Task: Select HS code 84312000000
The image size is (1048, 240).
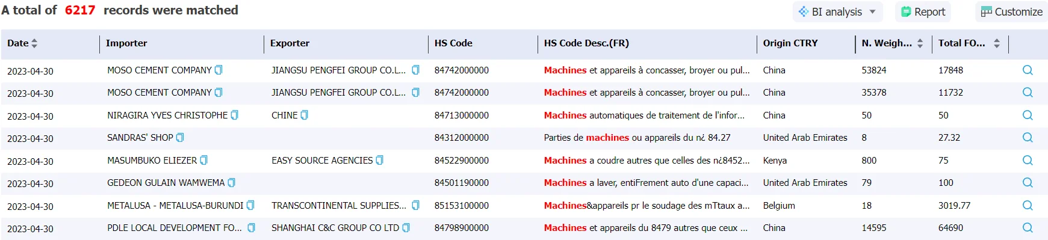Action: tap(462, 138)
